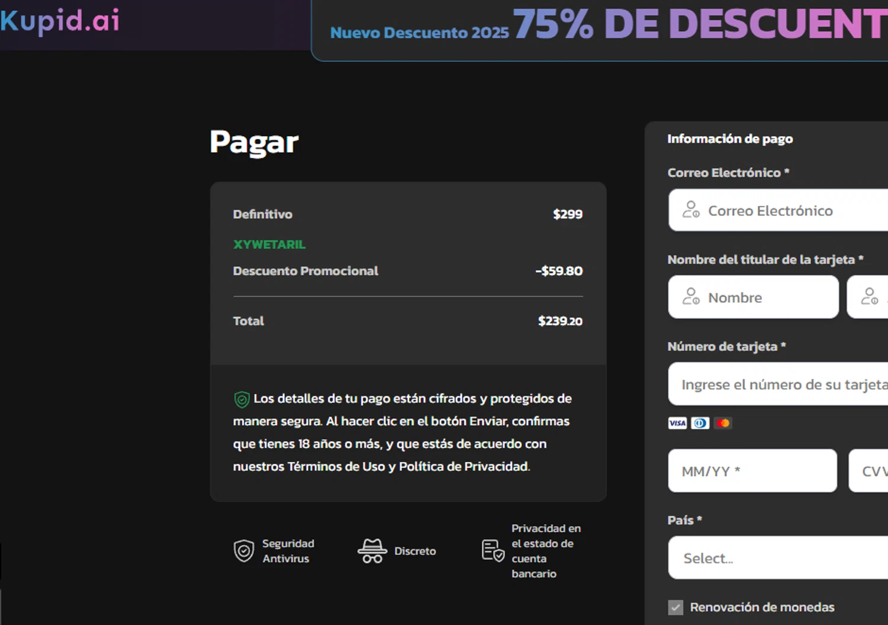Focus the CVV input field

(x=868, y=471)
